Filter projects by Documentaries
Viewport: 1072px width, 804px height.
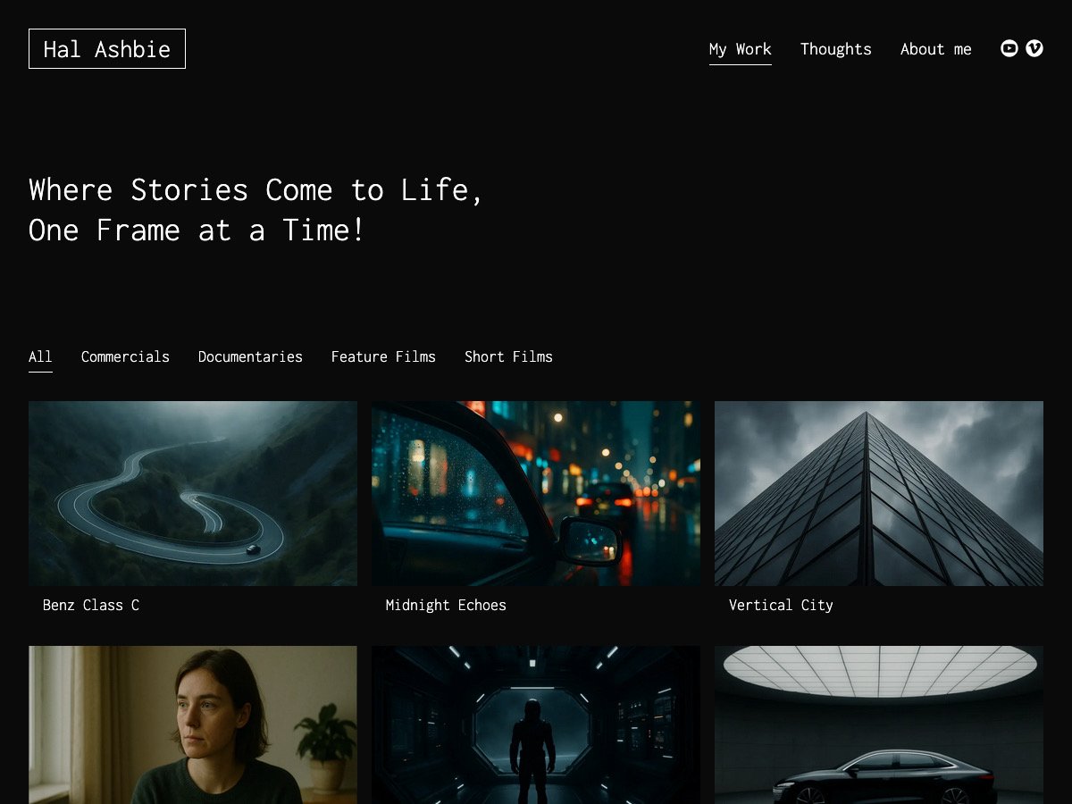coord(250,356)
